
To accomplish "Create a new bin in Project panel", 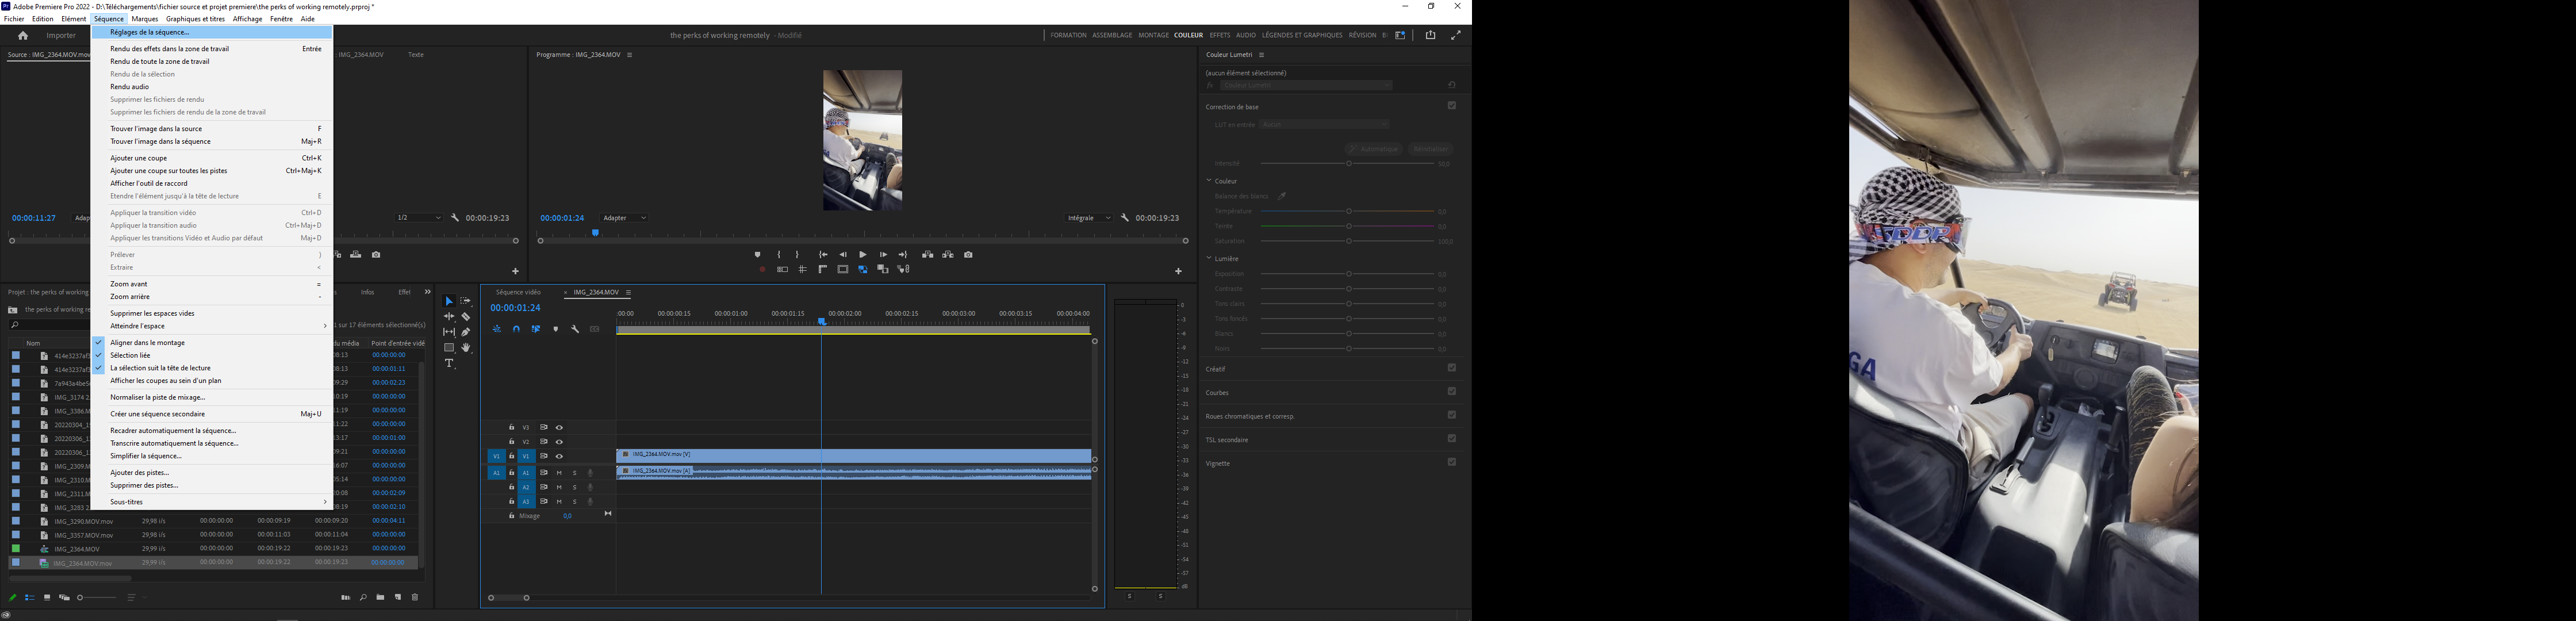I will (x=380, y=598).
